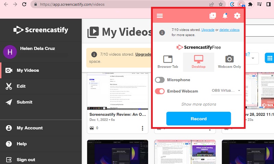
Task: Click the blue C extension icon
Action: [x=232, y=4]
